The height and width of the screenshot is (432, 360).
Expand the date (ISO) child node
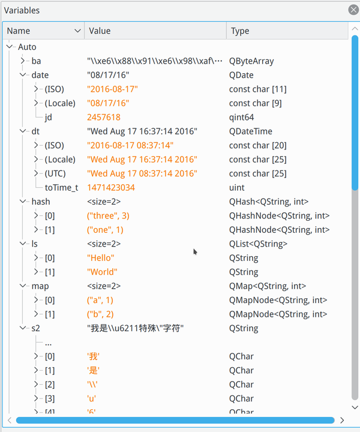(x=37, y=89)
